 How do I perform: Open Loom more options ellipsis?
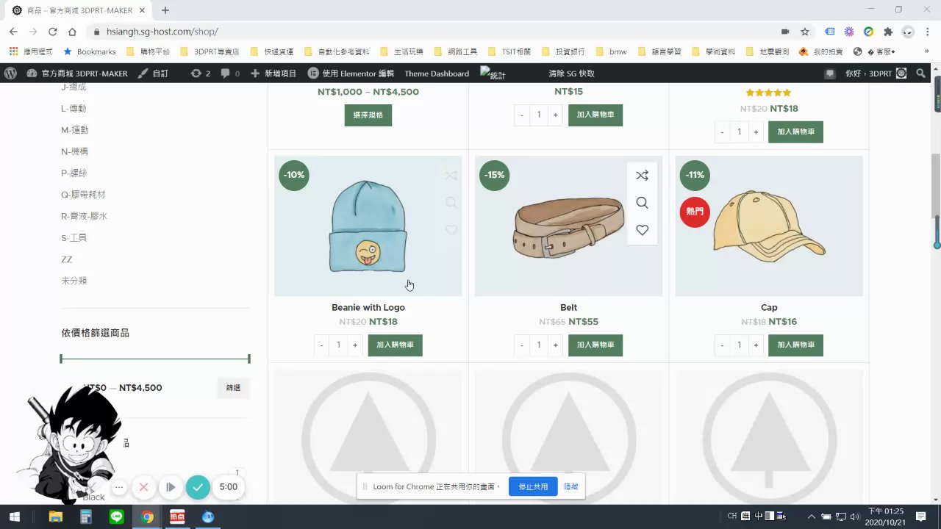click(x=119, y=486)
